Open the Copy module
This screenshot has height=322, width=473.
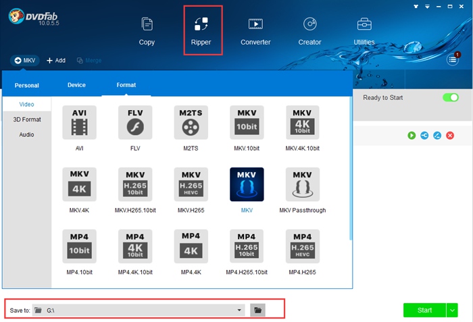tap(147, 30)
